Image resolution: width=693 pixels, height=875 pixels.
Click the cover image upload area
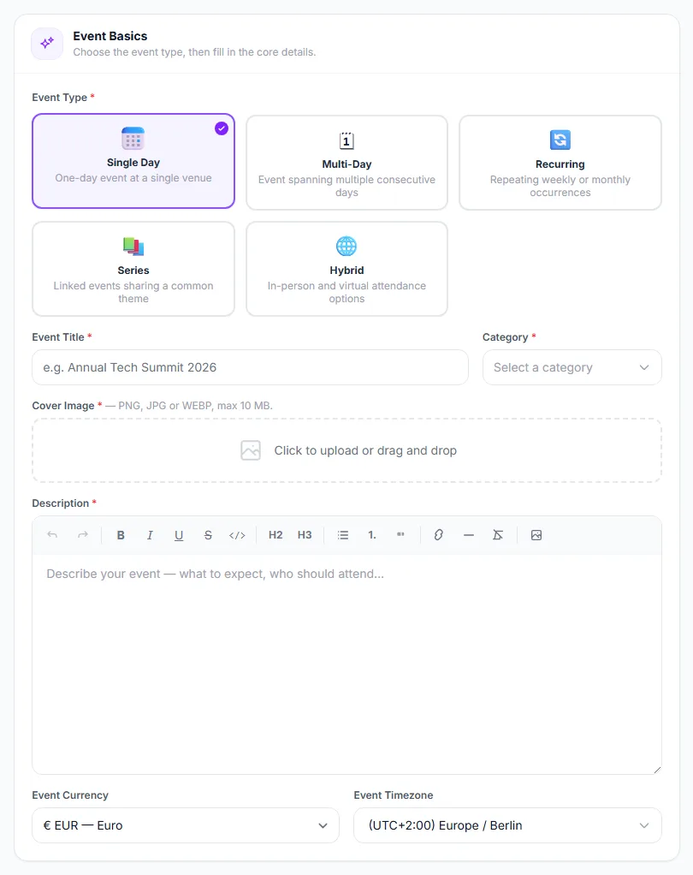pos(346,450)
